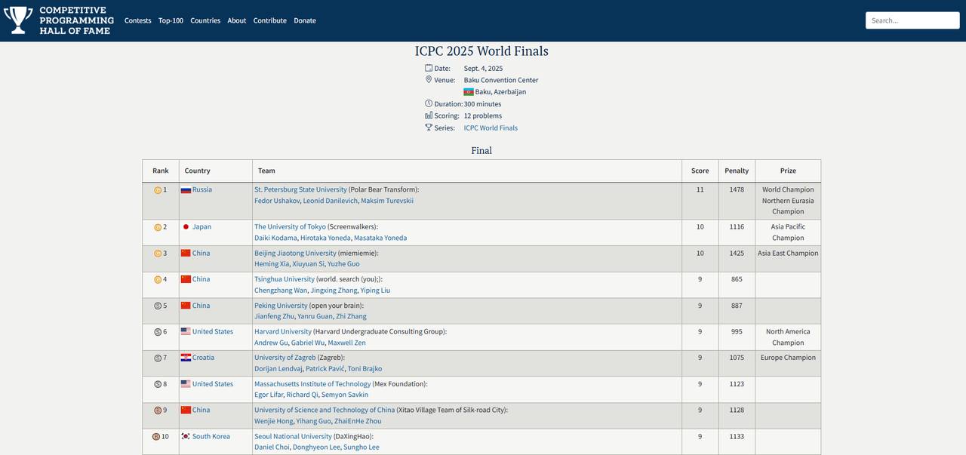
Task: Click the clock icon beside Duration
Action: pyautogui.click(x=429, y=103)
